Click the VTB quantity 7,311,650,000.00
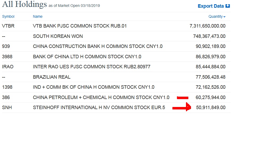This screenshot has width=255, height=143. pos(207,26)
